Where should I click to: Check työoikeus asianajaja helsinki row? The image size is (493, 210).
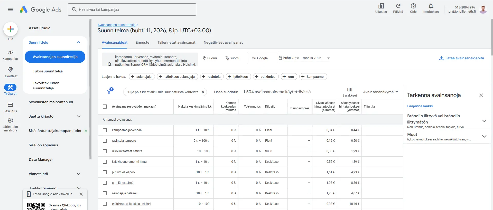(x=105, y=204)
